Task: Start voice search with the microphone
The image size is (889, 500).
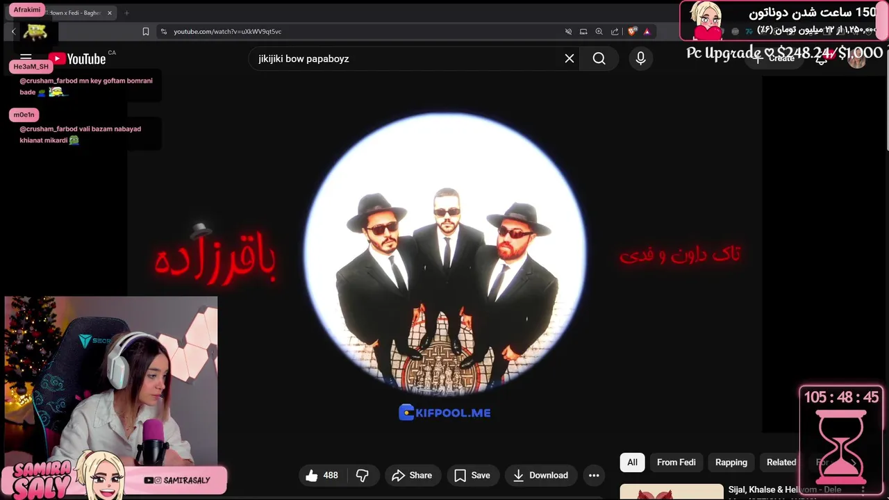Action: [640, 58]
